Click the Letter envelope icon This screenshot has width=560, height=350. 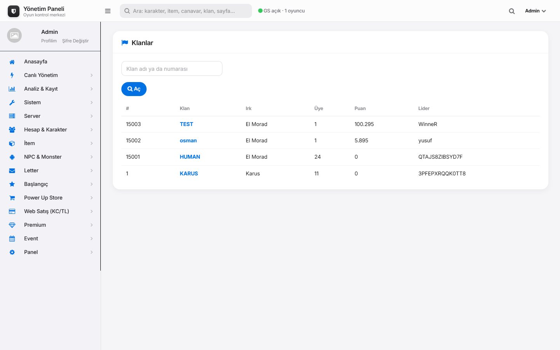[x=12, y=171]
